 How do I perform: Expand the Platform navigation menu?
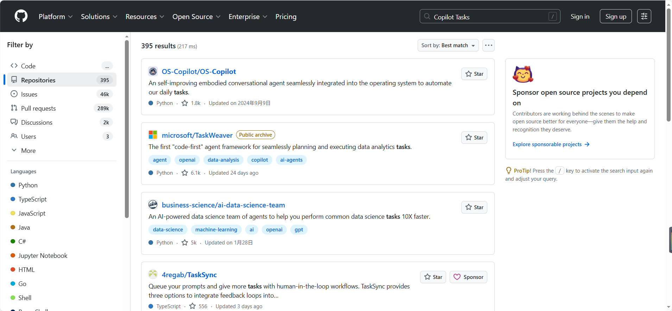(x=56, y=17)
